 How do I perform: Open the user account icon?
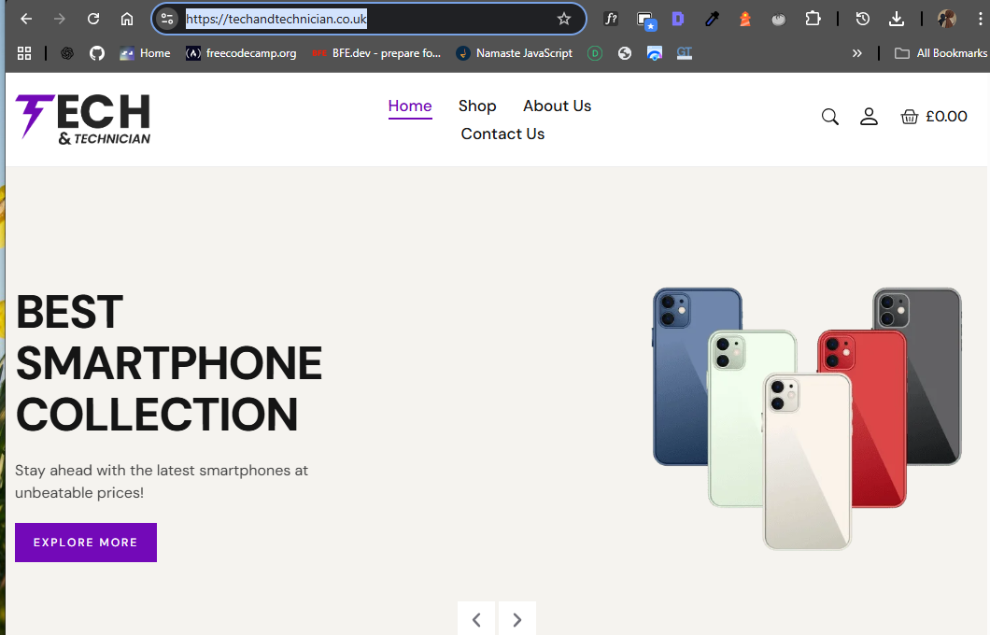point(869,117)
